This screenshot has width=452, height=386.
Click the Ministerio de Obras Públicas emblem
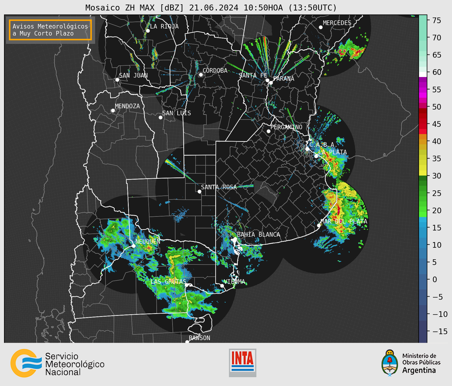coord(390,363)
